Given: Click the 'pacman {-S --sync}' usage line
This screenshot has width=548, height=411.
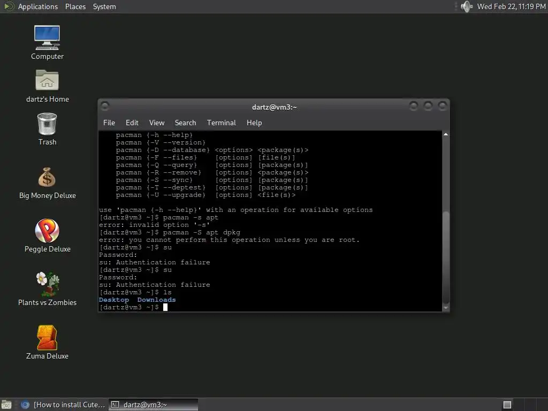Looking at the screenshot, I should coord(212,180).
